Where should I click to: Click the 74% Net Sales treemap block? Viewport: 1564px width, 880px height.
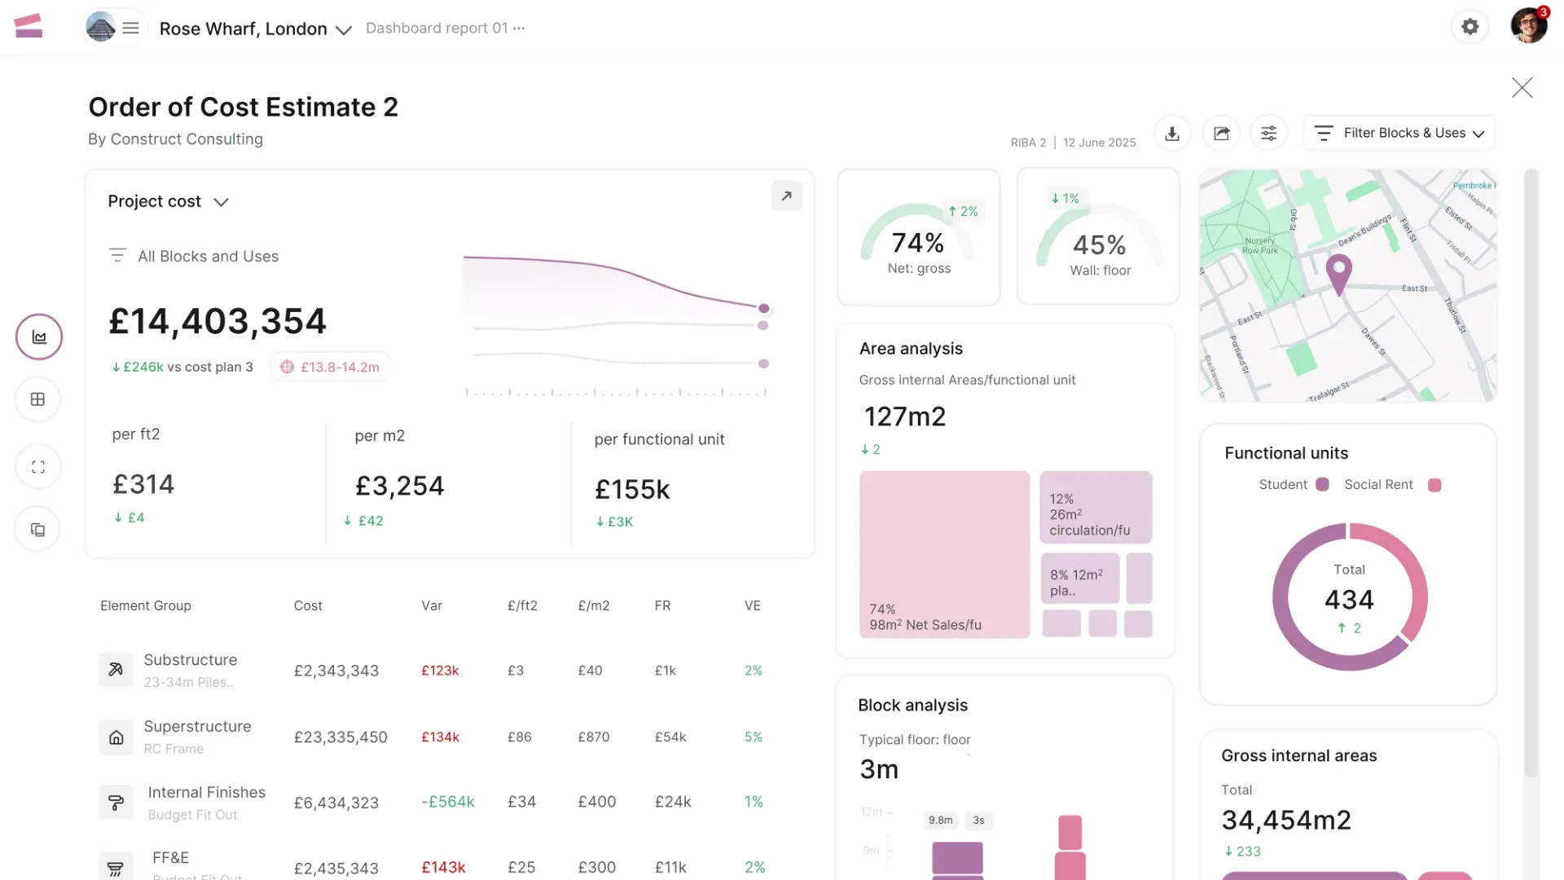[x=944, y=554]
